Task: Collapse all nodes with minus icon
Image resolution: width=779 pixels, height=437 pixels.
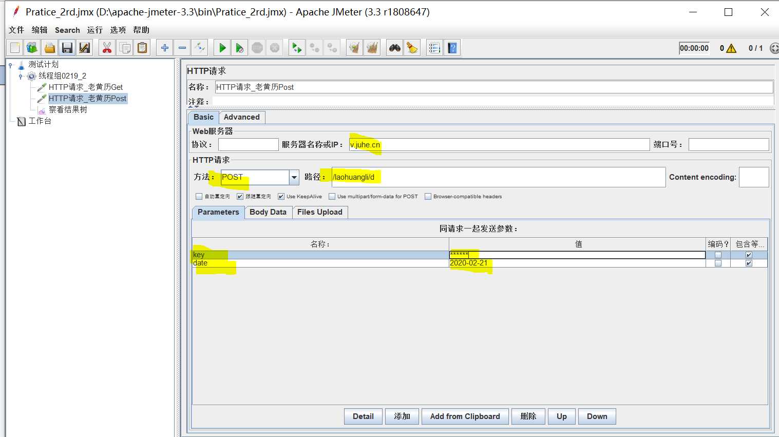Action: pos(182,48)
